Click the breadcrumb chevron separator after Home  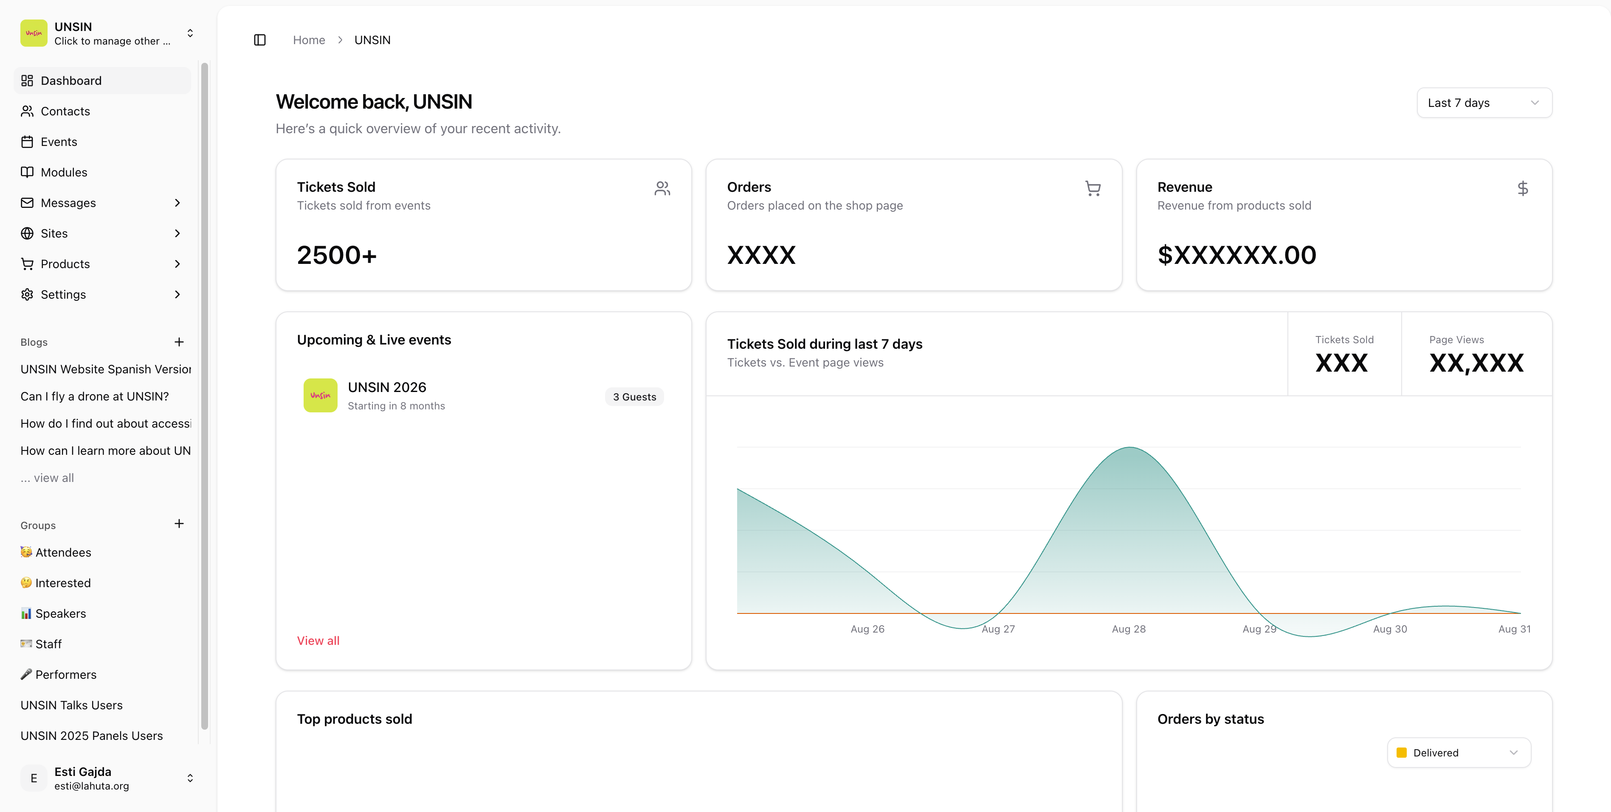tap(340, 40)
